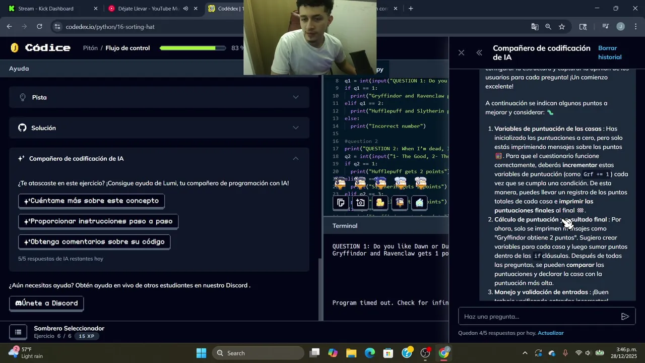Click Proporcionar instrucciones paso a paso
The image size is (645, 363).
coord(98,221)
